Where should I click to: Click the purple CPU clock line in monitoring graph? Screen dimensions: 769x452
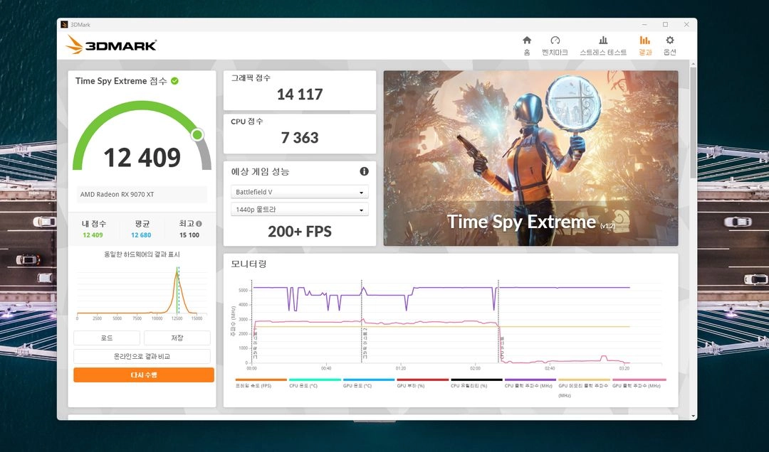[441, 287]
